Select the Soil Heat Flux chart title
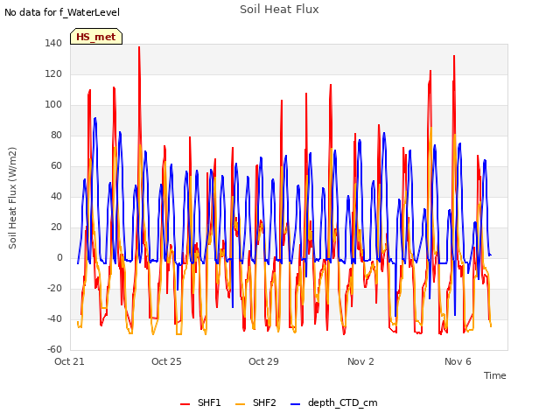This screenshot has height=420, width=560. point(279,10)
